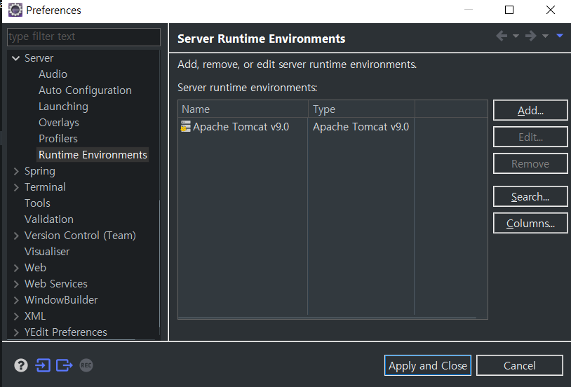This screenshot has width=571, height=387.
Task: Click the runtime table horizontal scrollbar
Action: (327, 318)
